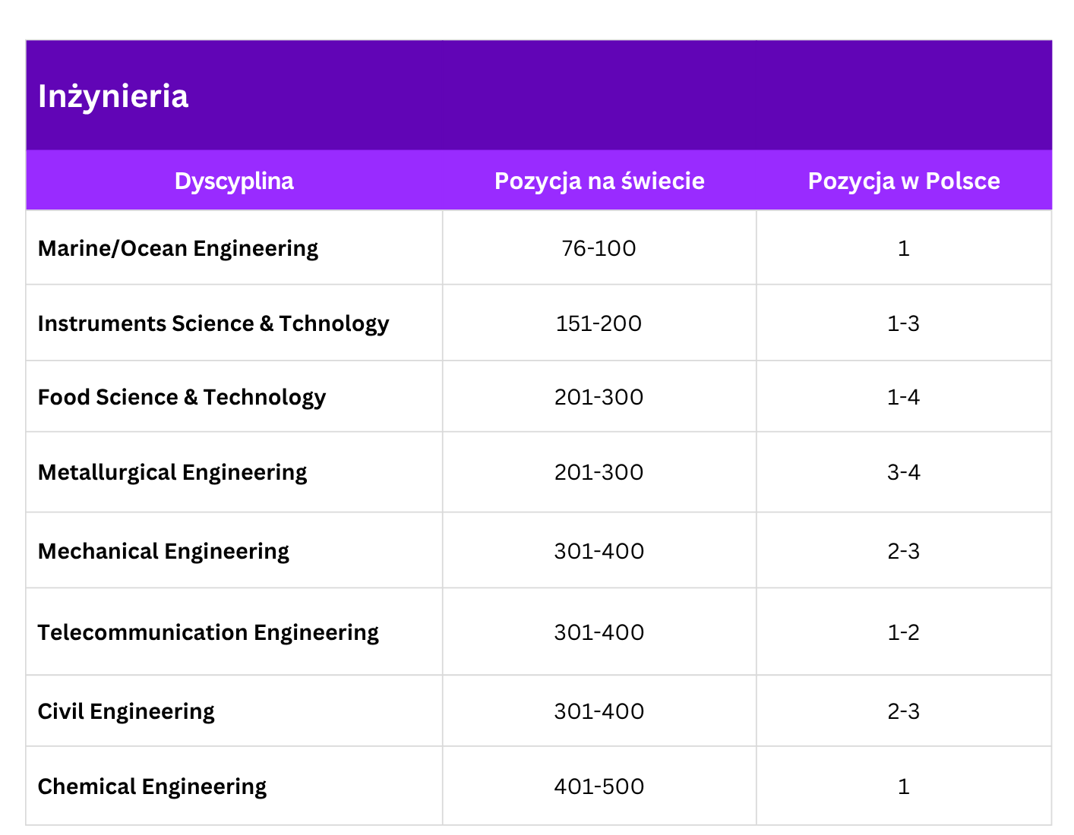The width and height of the screenshot is (1074, 835).
Task: Select the Dyscyplina column header
Action: pos(234,181)
